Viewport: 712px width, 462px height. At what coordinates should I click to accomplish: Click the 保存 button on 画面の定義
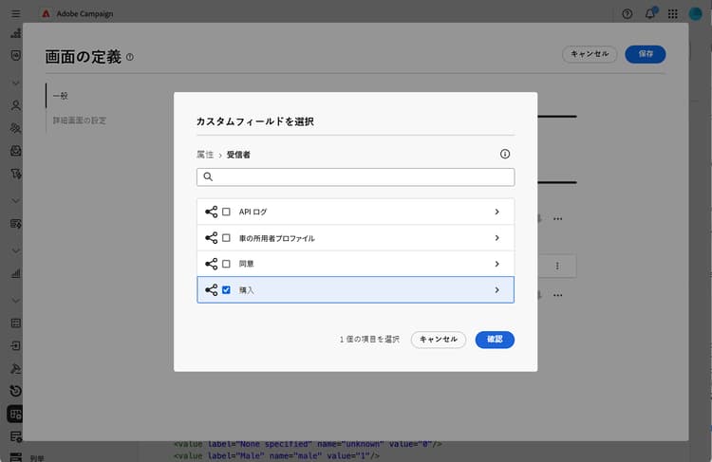(646, 54)
